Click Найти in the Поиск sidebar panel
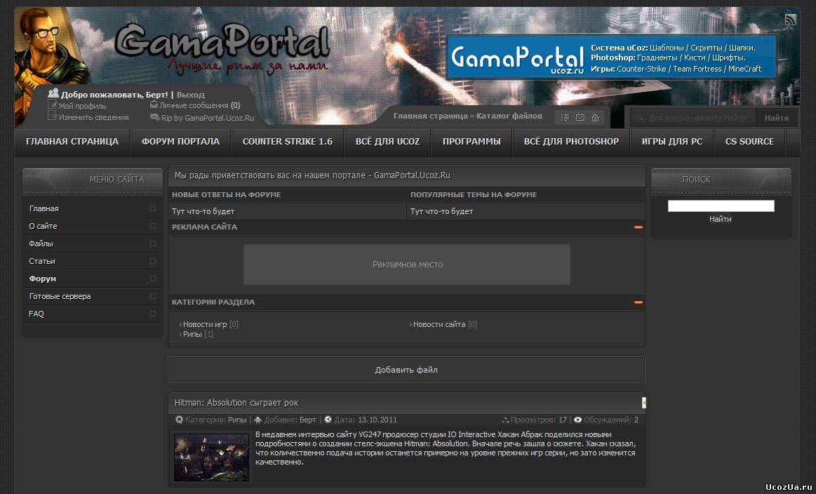The image size is (816, 494). 721,219
